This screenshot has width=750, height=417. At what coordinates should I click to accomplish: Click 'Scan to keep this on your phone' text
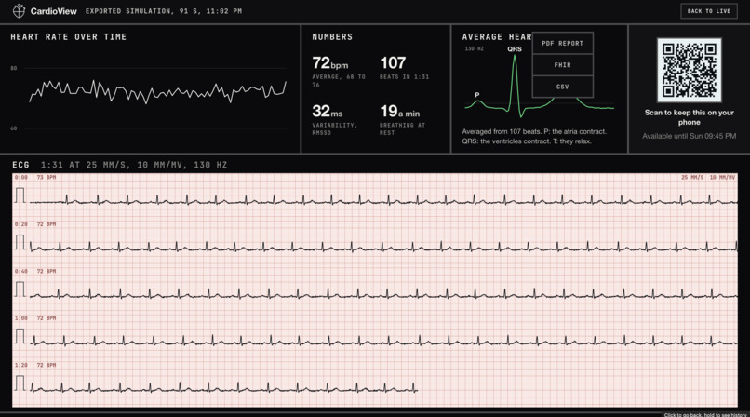point(689,117)
